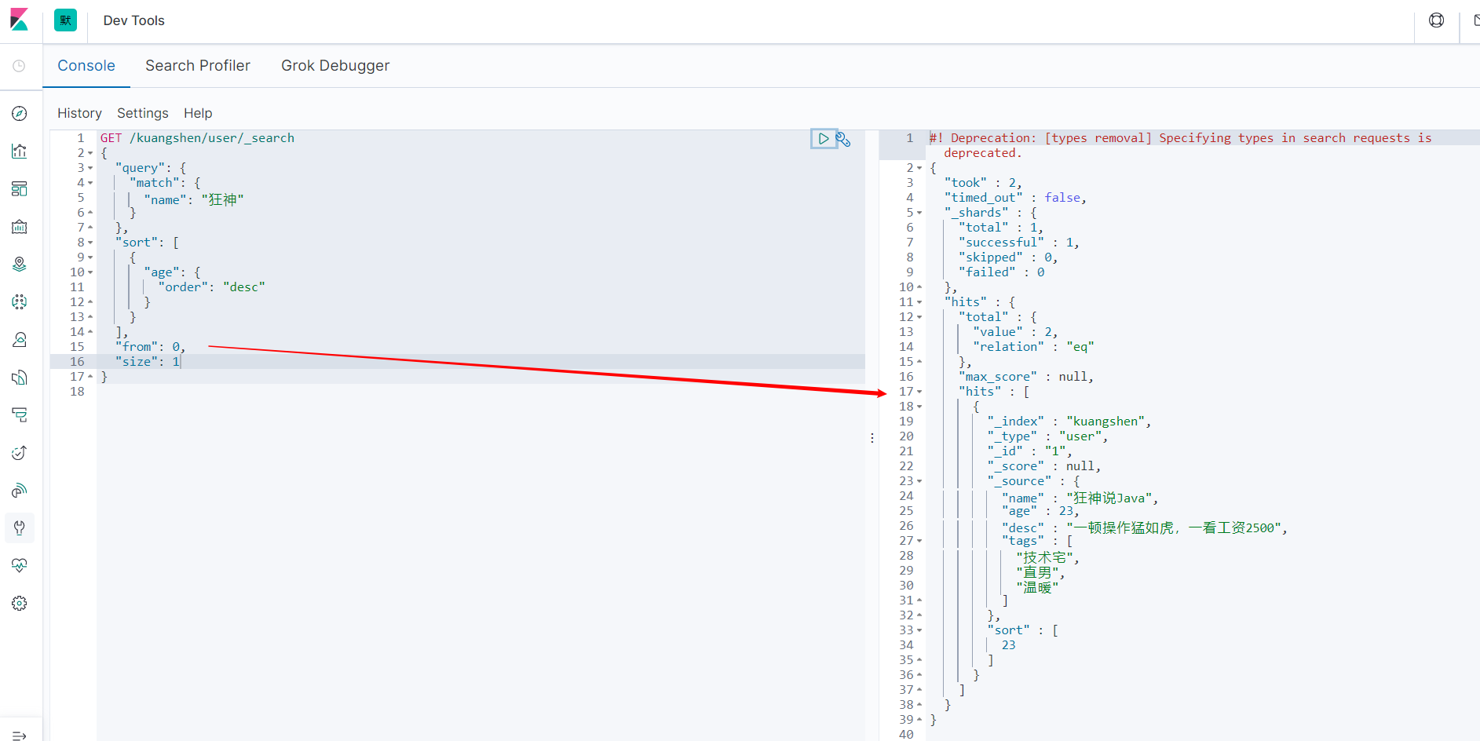Open Machine Learning from the sidebar
This screenshot has width=1480, height=741.
(20, 302)
